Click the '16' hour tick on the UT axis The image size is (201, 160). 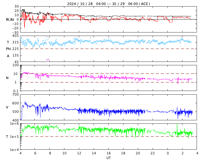pyautogui.click(x=108, y=153)
